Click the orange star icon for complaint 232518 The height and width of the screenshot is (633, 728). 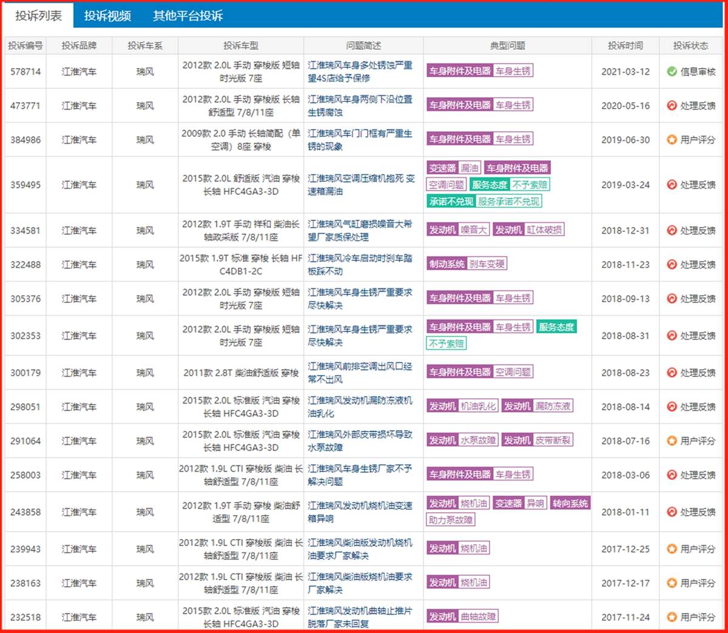(672, 617)
